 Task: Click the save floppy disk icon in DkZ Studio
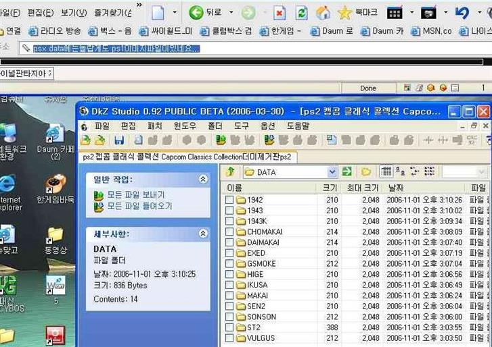[x=119, y=140]
